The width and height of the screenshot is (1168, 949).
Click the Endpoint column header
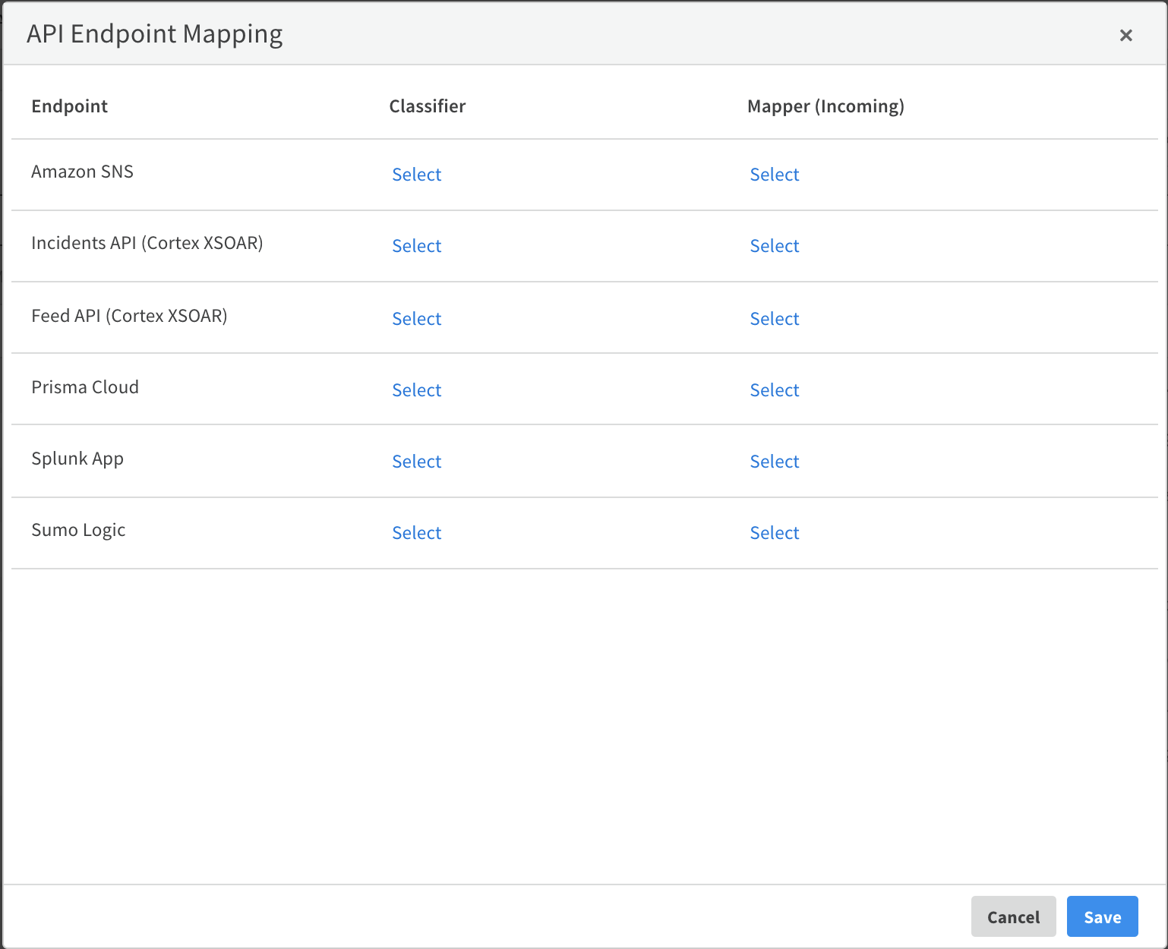click(x=69, y=106)
